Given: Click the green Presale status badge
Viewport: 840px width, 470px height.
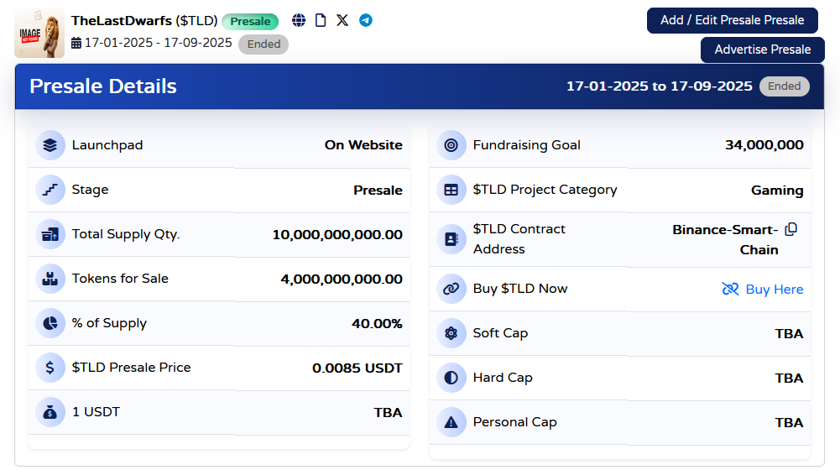Looking at the screenshot, I should point(250,21).
